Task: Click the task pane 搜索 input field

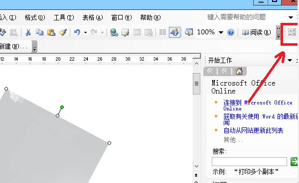Action: pyautogui.click(x=249, y=162)
